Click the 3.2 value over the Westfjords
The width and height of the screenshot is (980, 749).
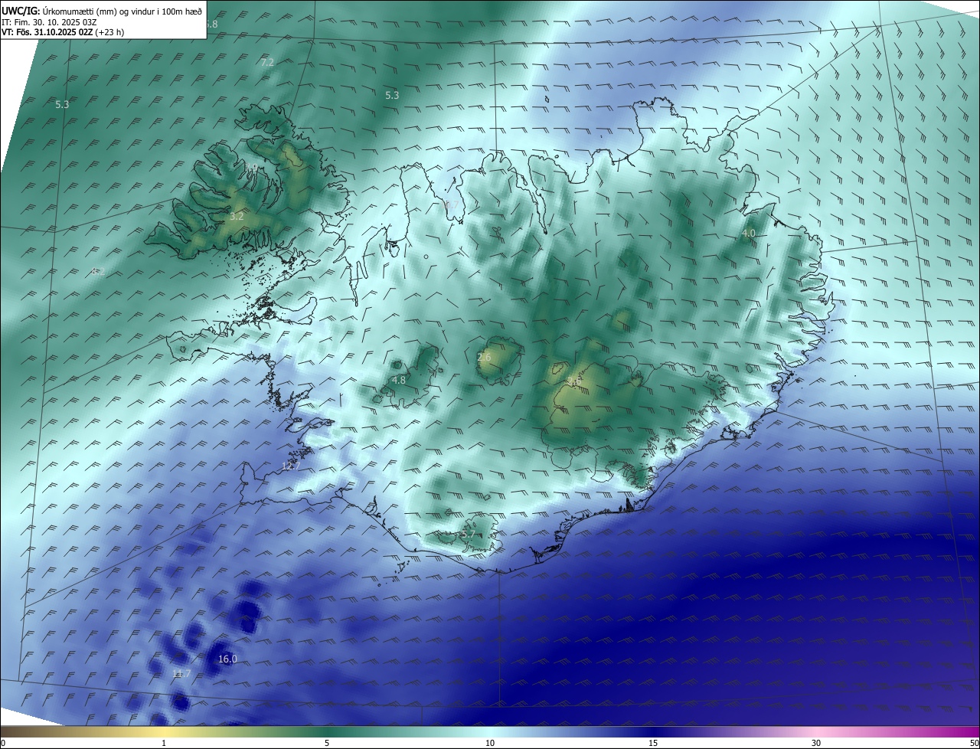click(x=237, y=216)
